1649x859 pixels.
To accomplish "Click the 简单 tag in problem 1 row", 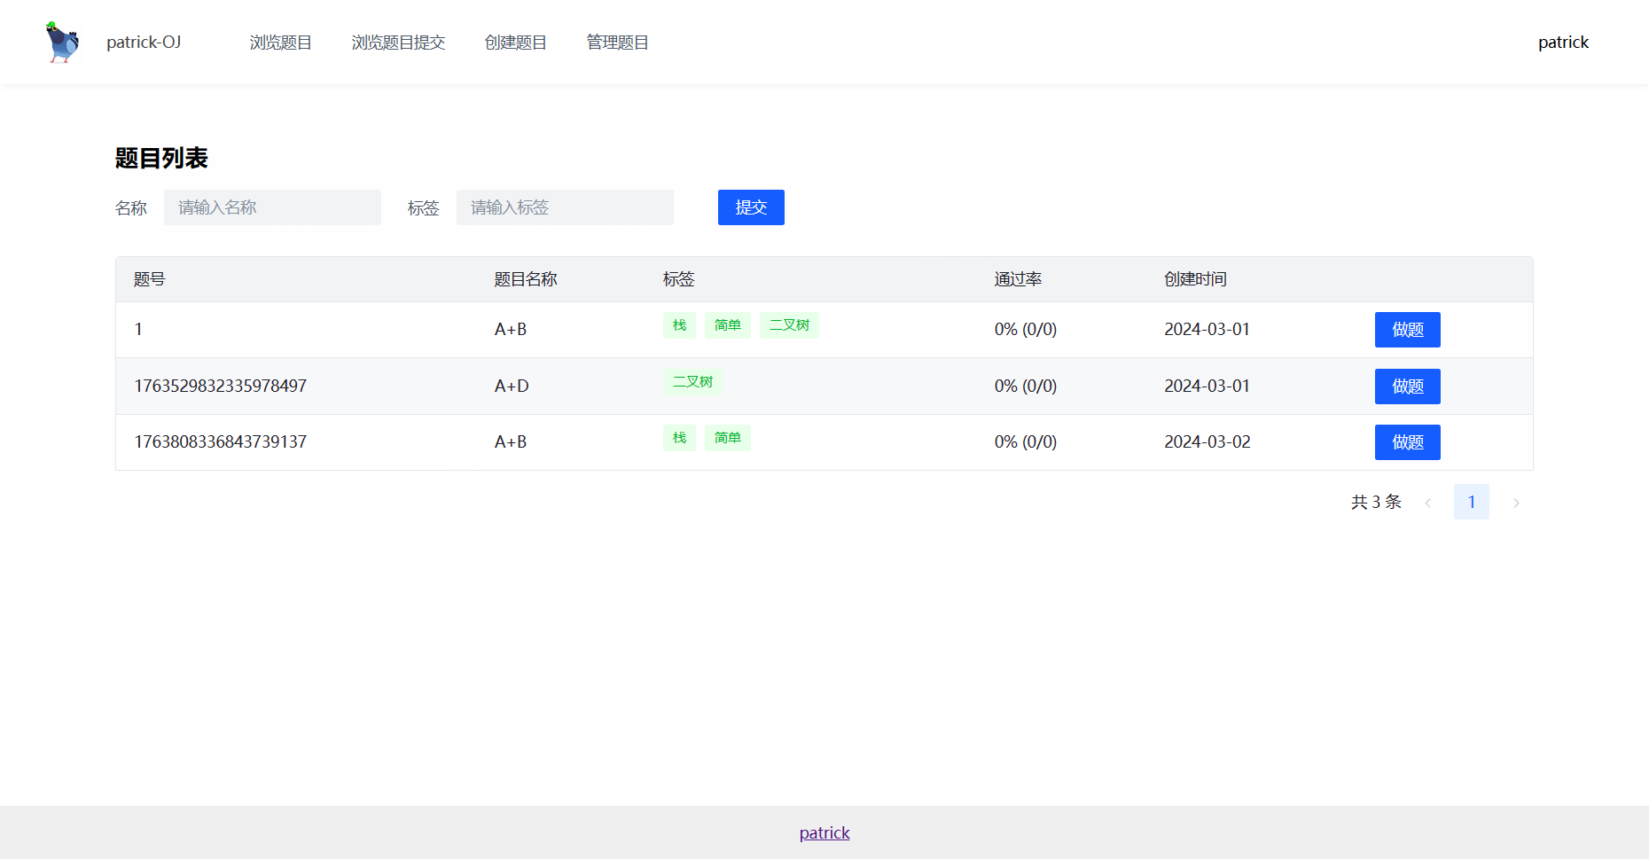I will [728, 325].
